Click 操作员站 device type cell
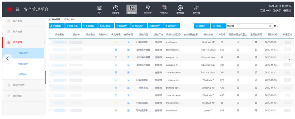Screen dimensions: 295x119 click(143, 88)
